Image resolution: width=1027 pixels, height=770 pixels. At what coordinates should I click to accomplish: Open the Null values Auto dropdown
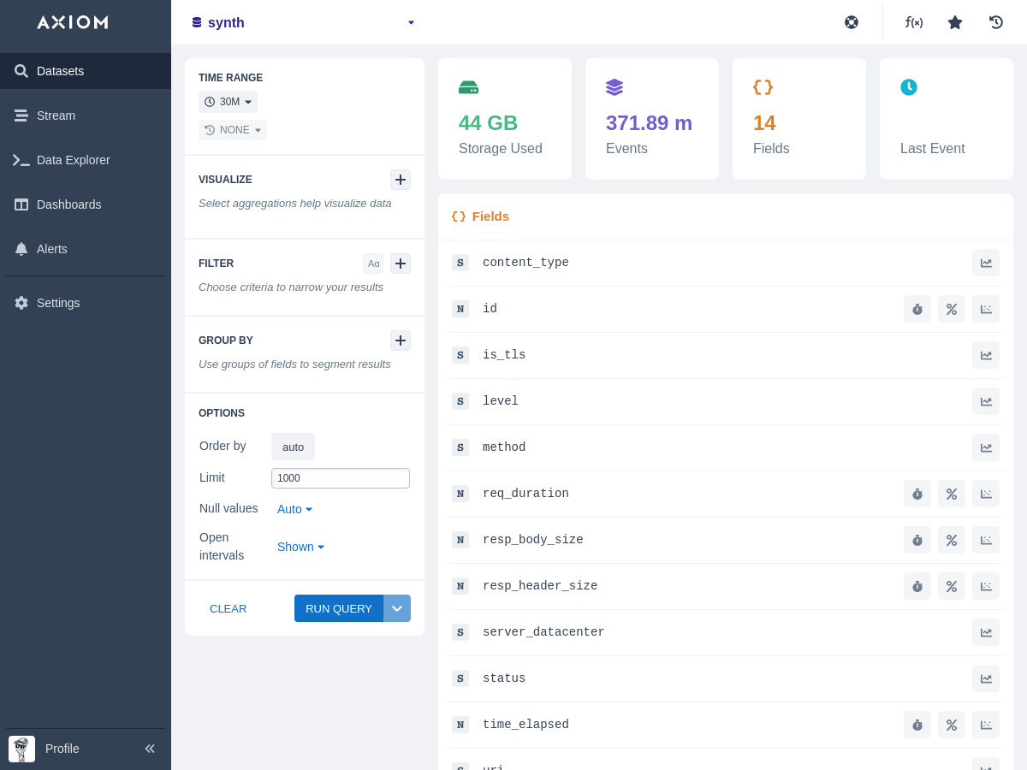click(294, 509)
